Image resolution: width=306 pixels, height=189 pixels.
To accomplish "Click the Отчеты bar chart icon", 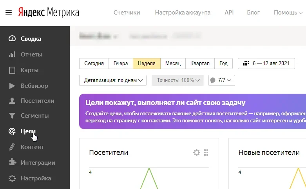I will point(12,54).
